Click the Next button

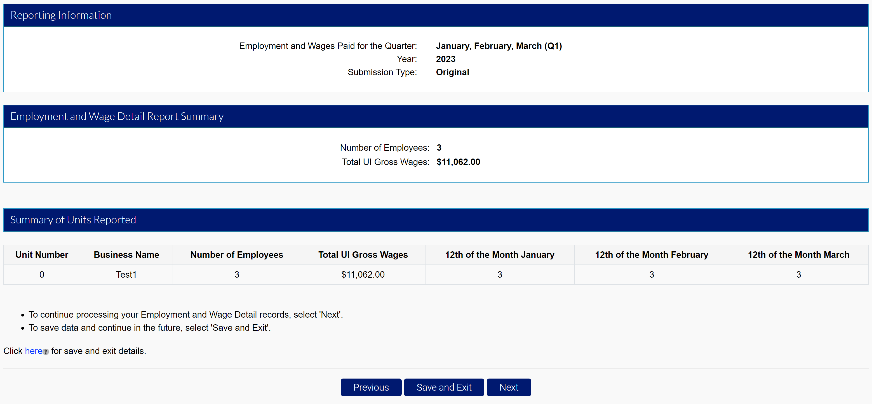click(x=509, y=387)
